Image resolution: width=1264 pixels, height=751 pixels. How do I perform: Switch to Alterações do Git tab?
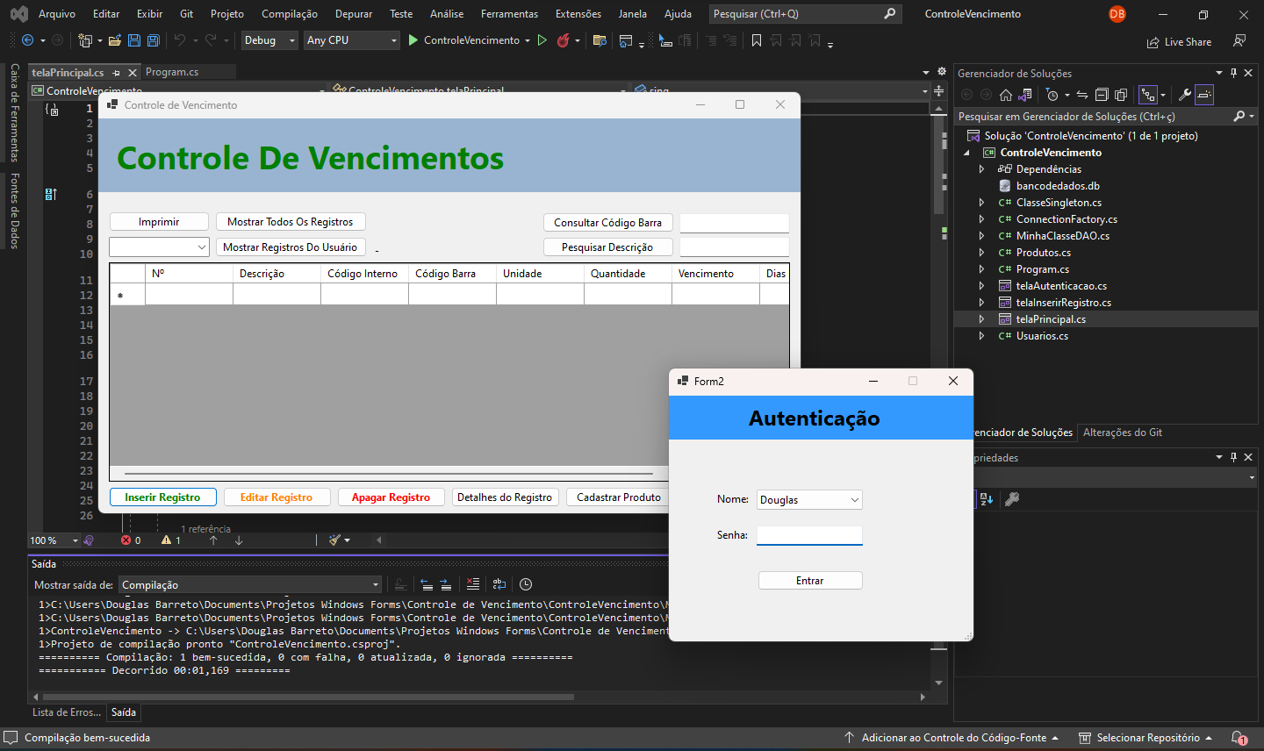(1123, 433)
